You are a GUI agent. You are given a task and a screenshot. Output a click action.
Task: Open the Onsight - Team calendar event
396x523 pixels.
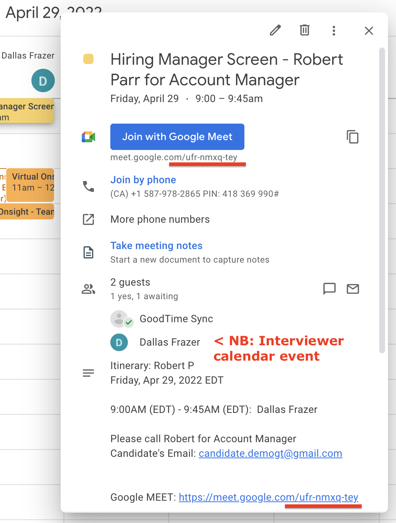click(x=27, y=212)
